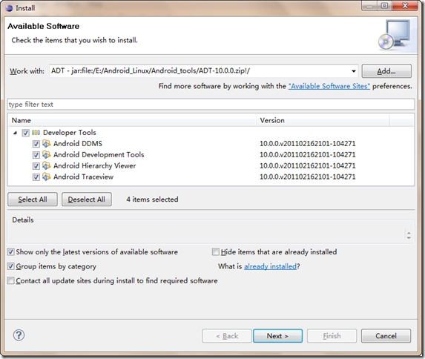The image size is (425, 359).
Task: Click the Developer Tools category icon
Action: (x=36, y=133)
